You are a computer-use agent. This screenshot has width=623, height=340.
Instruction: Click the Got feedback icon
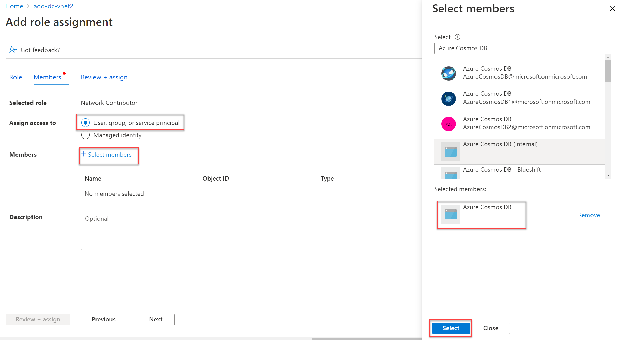pyautogui.click(x=13, y=50)
